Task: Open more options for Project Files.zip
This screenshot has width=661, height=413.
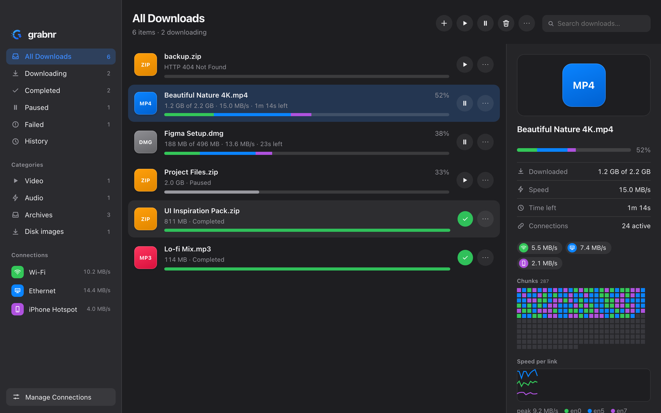Action: [485, 180]
